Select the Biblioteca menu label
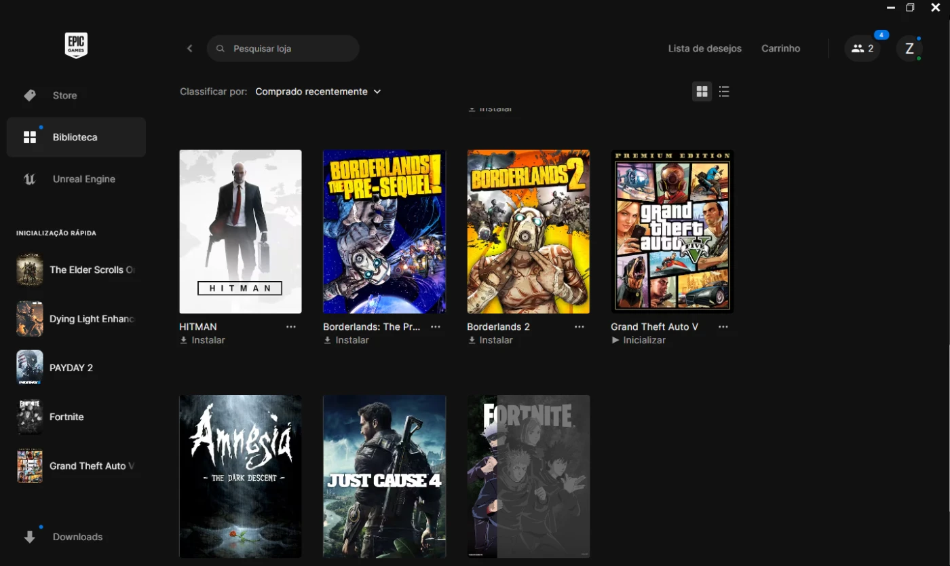950x566 pixels. pos(75,137)
